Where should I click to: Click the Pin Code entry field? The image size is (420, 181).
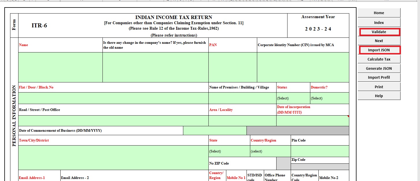click(320, 151)
